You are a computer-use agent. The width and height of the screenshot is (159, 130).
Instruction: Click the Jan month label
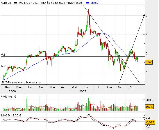[30, 87]
